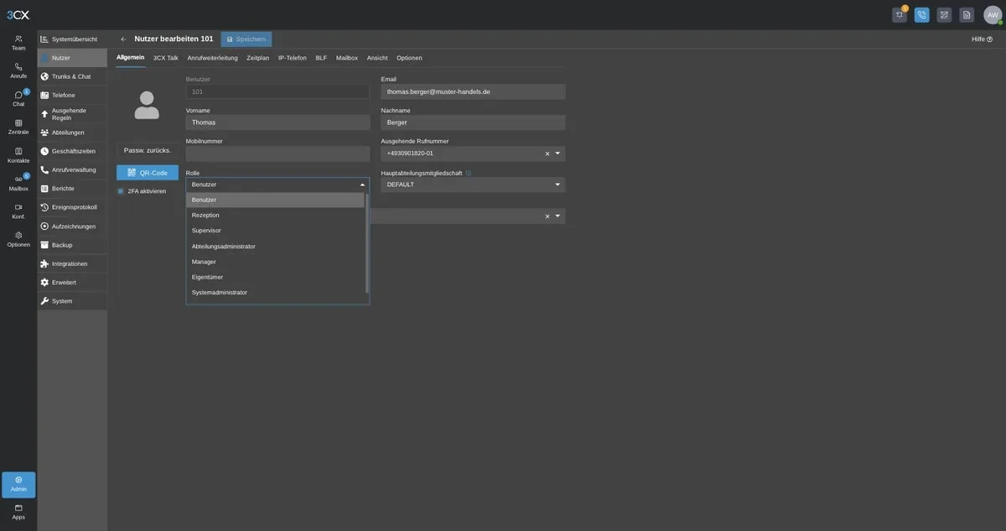Expand Hauptabteilungsmitgliedschaft DEFAULT dropdown
The image size is (1006, 531).
coord(557,185)
